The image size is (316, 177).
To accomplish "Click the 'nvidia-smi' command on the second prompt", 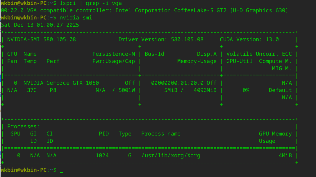I will tap(76, 18).
